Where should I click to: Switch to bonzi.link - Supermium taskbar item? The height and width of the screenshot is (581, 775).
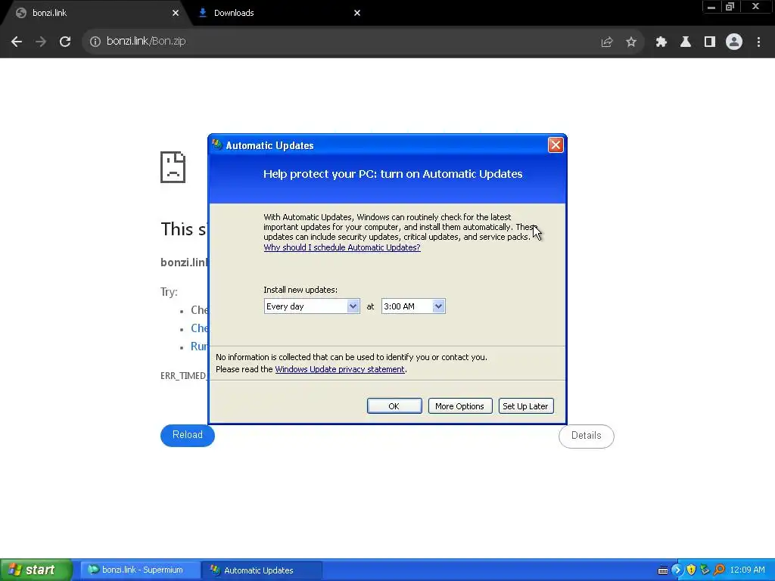click(x=139, y=570)
